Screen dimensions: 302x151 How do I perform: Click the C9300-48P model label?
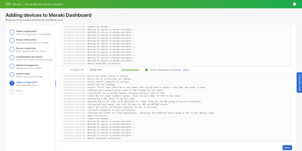click(x=95, y=70)
